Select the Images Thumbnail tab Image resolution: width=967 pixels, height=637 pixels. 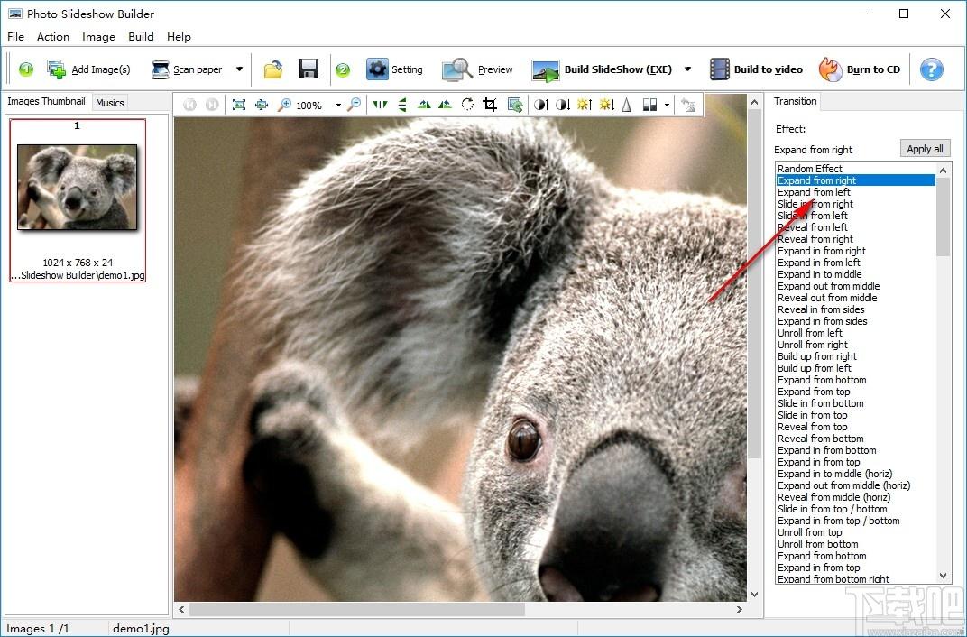pyautogui.click(x=46, y=101)
